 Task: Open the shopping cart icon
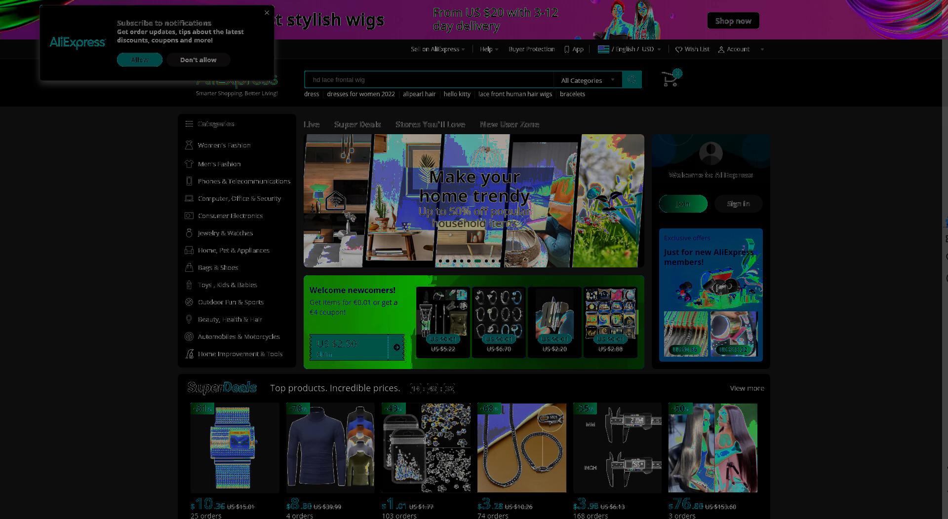(x=671, y=79)
